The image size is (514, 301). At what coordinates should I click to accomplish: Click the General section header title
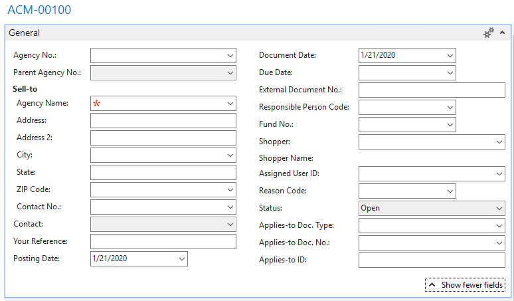point(25,33)
